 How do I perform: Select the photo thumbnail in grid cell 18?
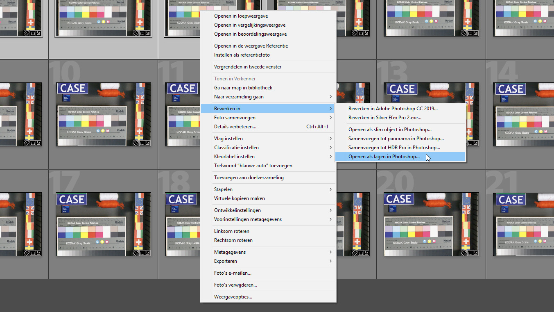pyautogui.click(x=183, y=224)
